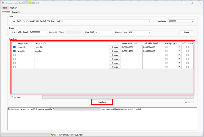Open the Option menu
The width and height of the screenshot is (204, 137).
(x=14, y=8)
